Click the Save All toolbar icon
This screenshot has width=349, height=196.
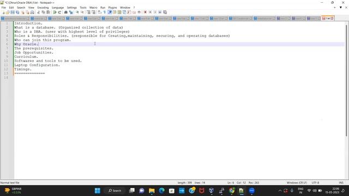point(17,12)
